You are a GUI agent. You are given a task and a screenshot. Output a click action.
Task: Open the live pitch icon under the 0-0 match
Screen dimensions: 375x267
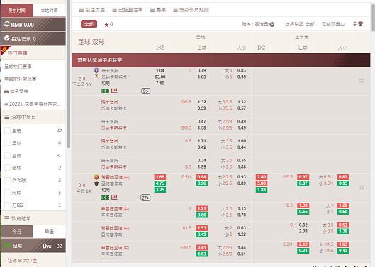105,198
